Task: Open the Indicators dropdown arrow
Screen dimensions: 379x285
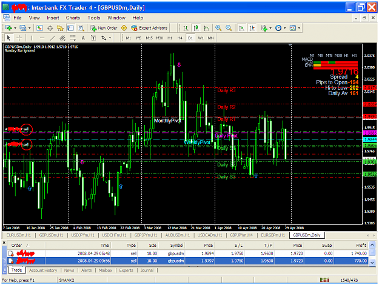Action: click(270, 28)
